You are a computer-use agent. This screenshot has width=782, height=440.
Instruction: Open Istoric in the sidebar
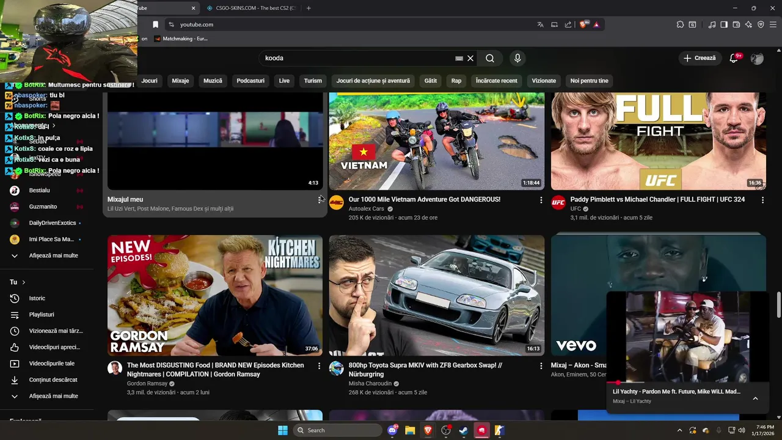coord(47,298)
